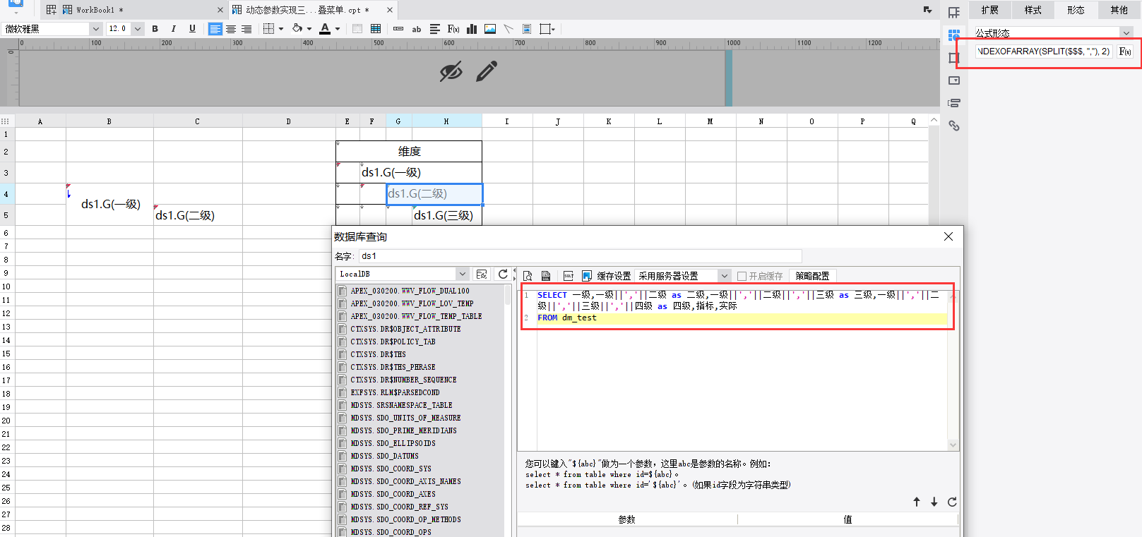Click the table filter settings icon beside LocalDB
Image resolution: width=1142 pixels, height=537 pixels.
pos(482,274)
